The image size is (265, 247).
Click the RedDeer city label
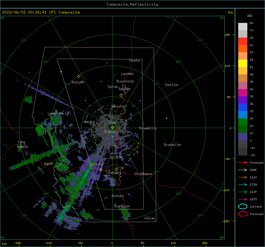[x=125, y=89]
